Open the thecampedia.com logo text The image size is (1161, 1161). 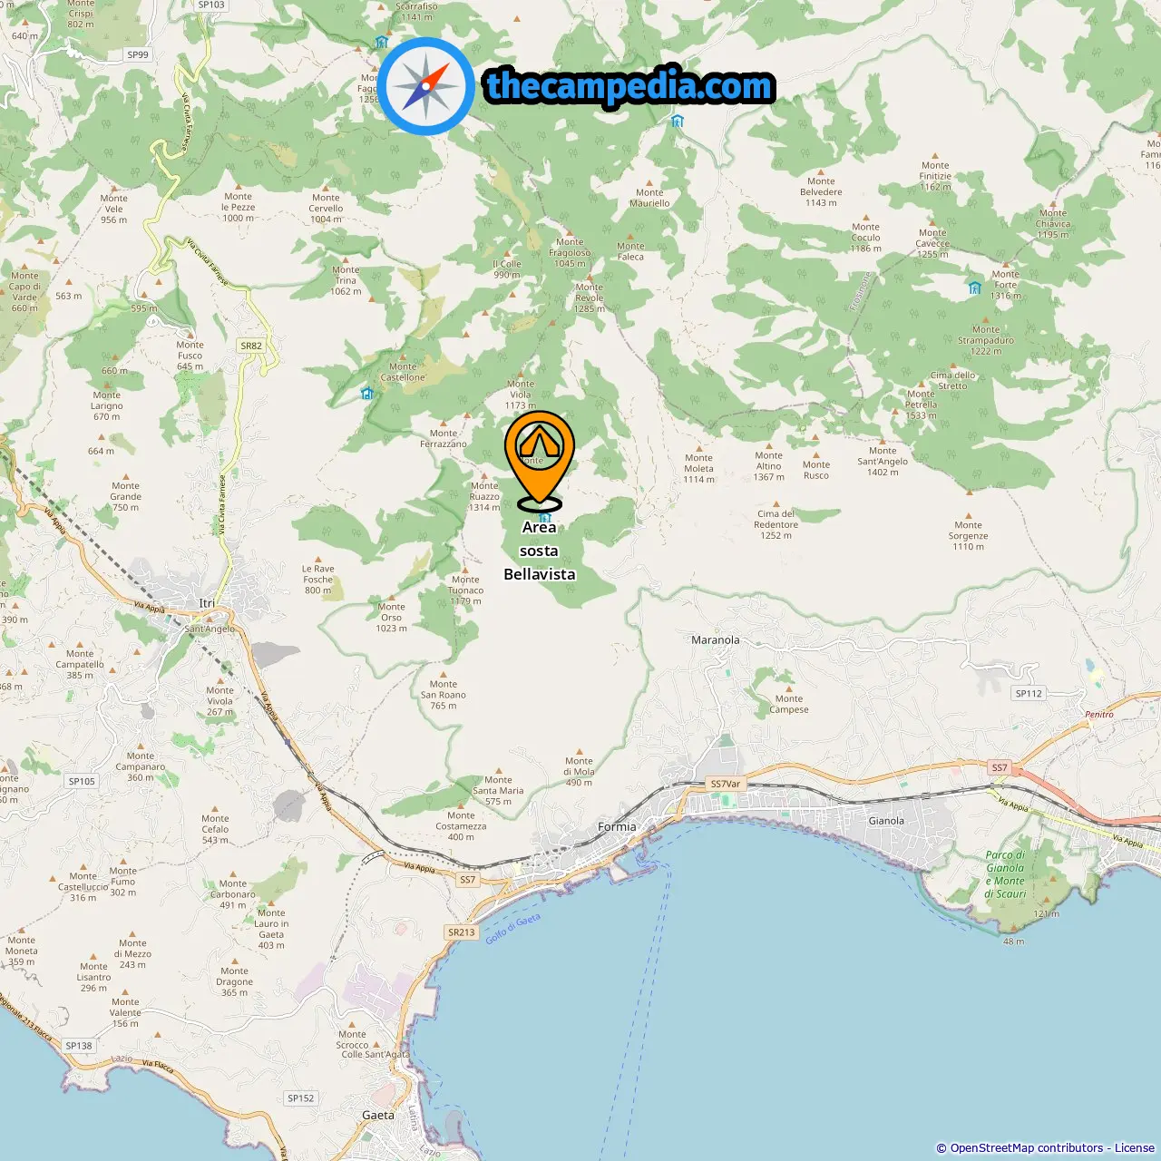pos(629,86)
